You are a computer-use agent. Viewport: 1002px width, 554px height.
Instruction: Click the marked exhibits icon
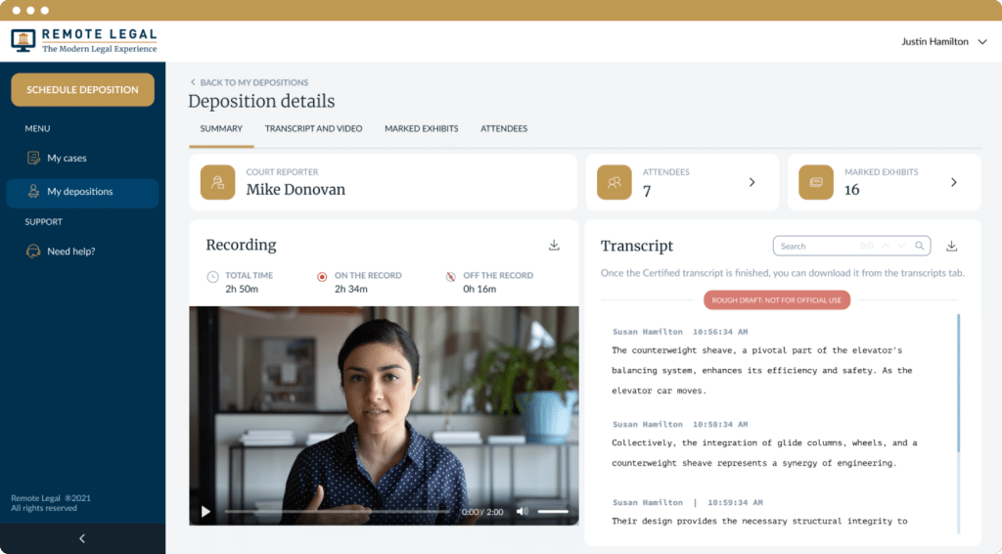click(816, 182)
